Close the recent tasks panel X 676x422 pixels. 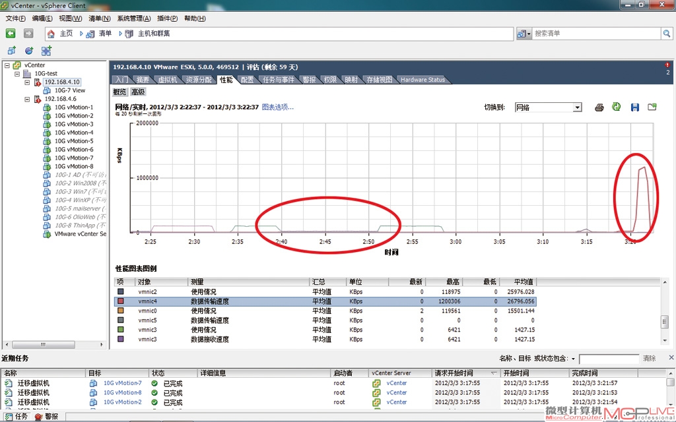point(671,358)
